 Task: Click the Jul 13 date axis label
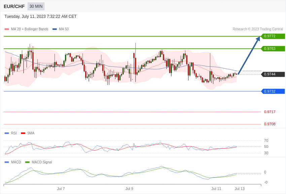(240, 189)
